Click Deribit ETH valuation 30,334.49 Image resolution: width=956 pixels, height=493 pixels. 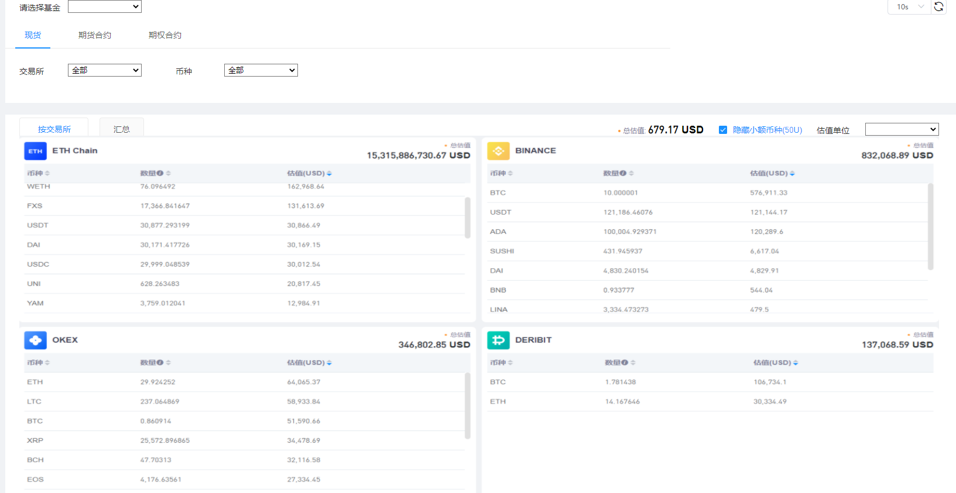click(770, 402)
